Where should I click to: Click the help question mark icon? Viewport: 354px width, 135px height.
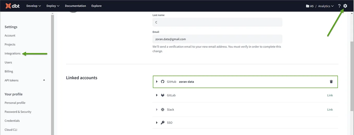coord(339,6)
